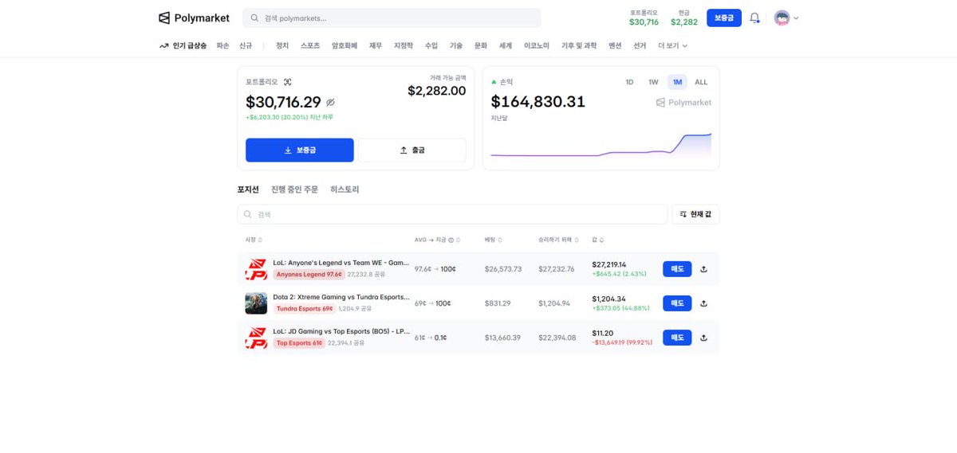The height and width of the screenshot is (453, 957).
Task: Open the 세계 category
Action: [506, 46]
